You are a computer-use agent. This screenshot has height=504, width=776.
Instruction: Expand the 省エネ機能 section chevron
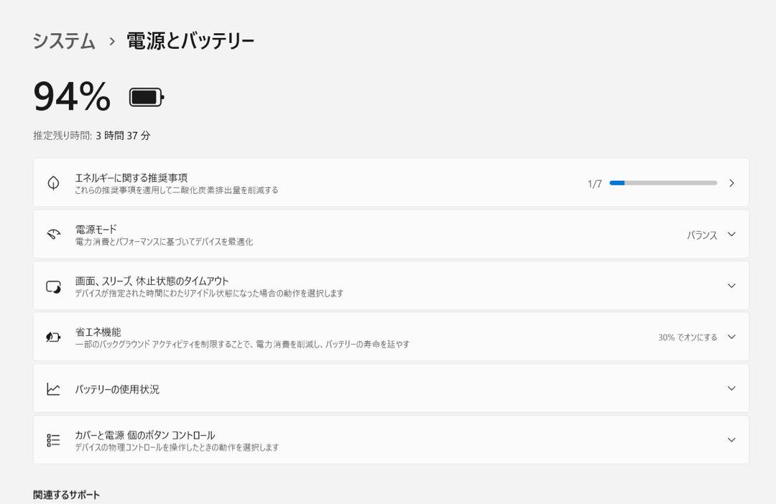pos(731,337)
